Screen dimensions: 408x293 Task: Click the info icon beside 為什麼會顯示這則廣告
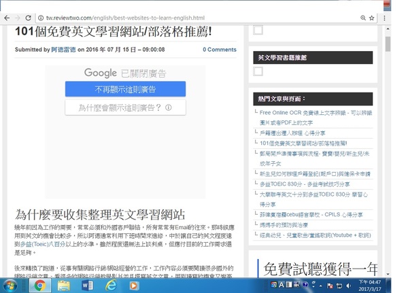pyautogui.click(x=168, y=107)
